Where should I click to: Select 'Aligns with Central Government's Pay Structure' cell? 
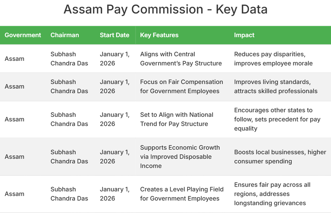pos(181,59)
